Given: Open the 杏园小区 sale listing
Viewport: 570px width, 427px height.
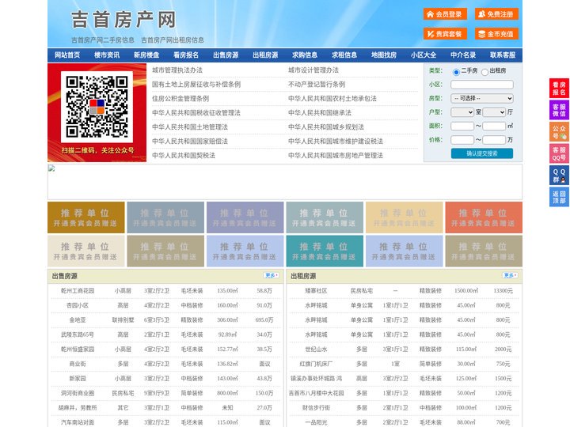Looking at the screenshot, I should tap(78, 305).
